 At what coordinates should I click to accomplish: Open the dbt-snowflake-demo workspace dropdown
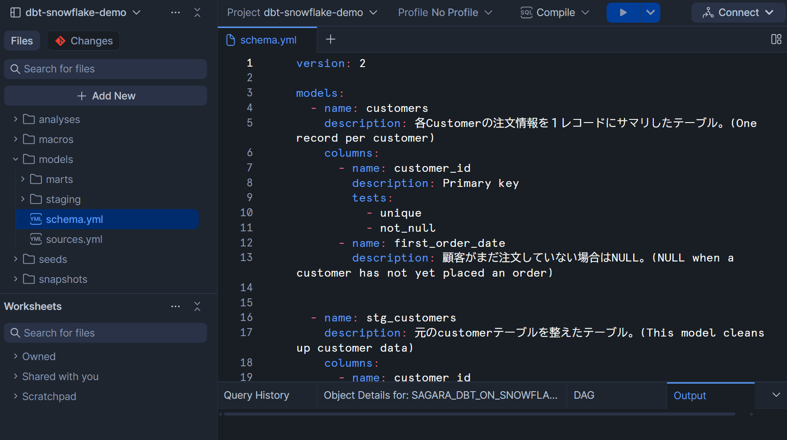pos(136,12)
